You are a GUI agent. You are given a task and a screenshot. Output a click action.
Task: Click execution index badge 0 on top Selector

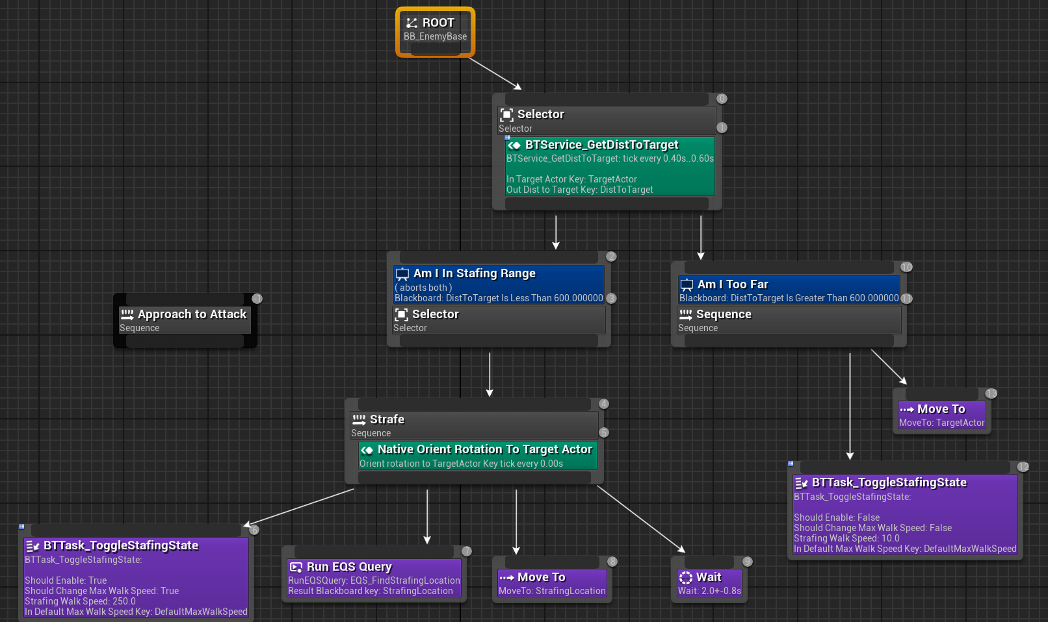pos(722,99)
